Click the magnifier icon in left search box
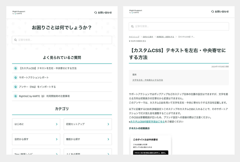 coord(16,40)
